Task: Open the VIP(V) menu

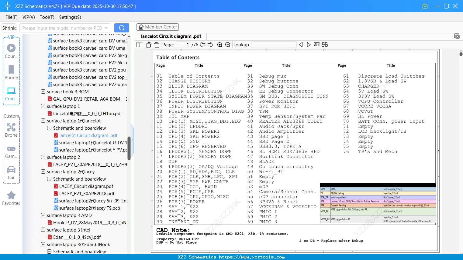Action: point(29,17)
